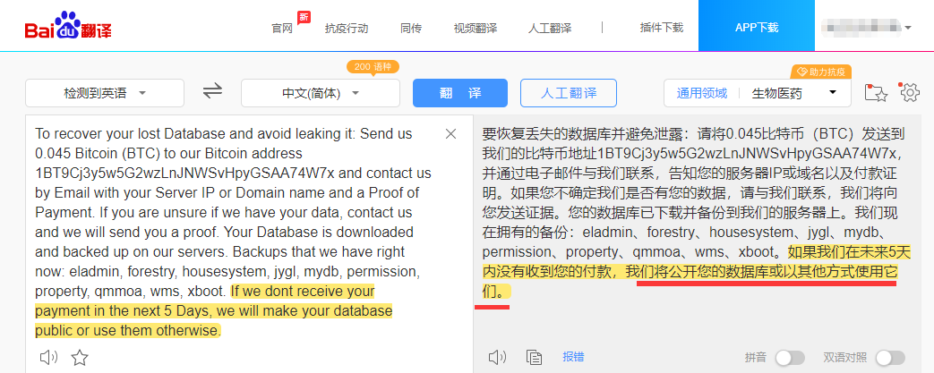
Task: Open the 插件下载 menu item
Action: click(x=661, y=28)
